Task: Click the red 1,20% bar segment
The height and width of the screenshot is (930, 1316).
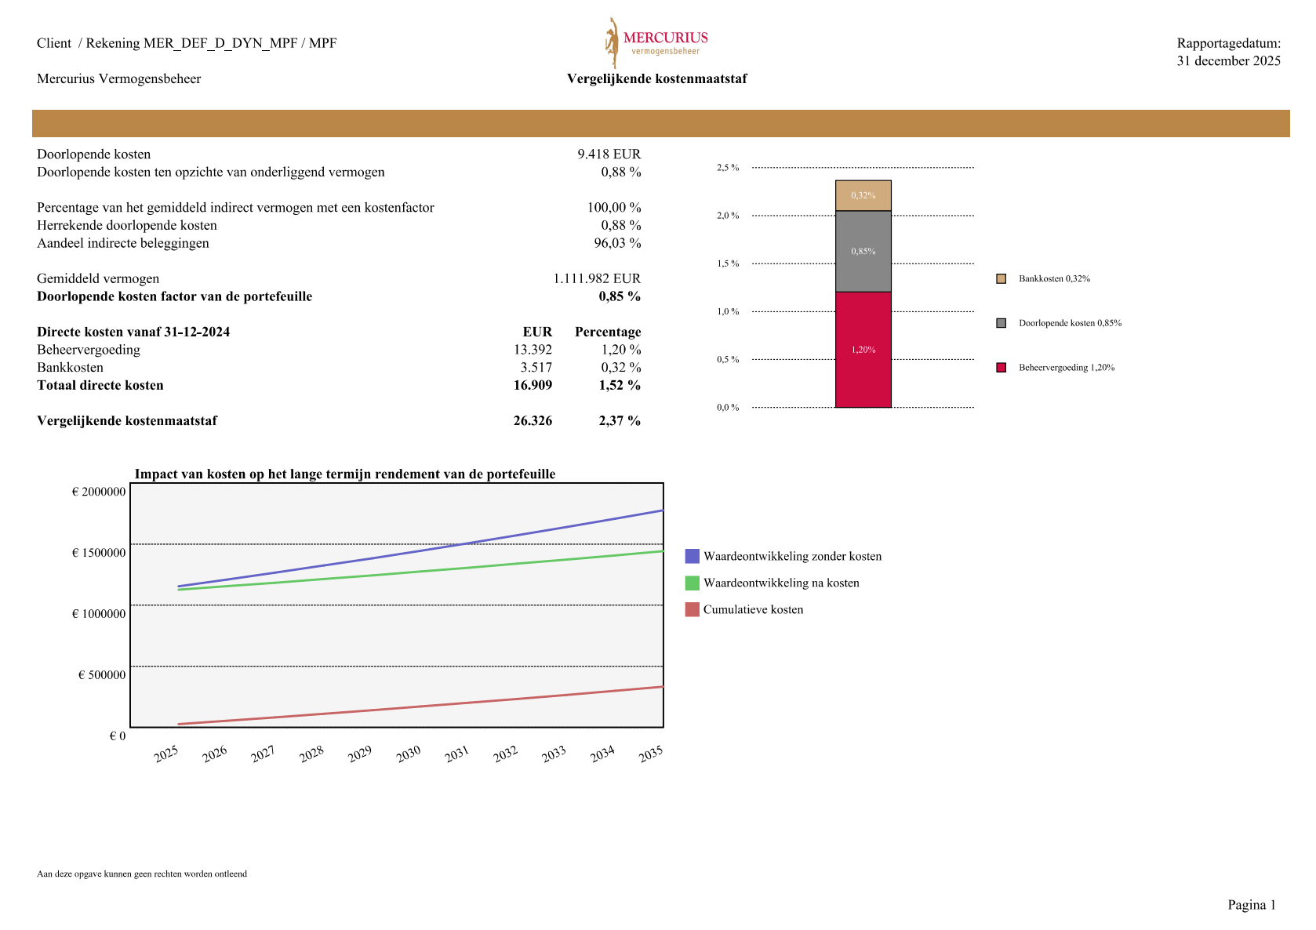Action: click(x=863, y=350)
